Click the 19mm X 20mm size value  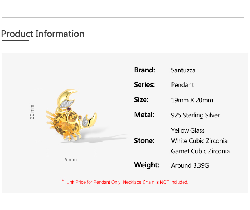tap(192, 100)
